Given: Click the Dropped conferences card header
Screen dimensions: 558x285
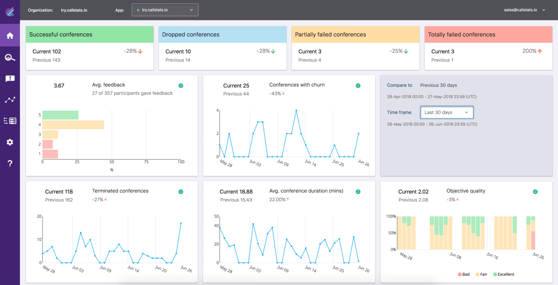Looking at the screenshot, I should (222, 35).
